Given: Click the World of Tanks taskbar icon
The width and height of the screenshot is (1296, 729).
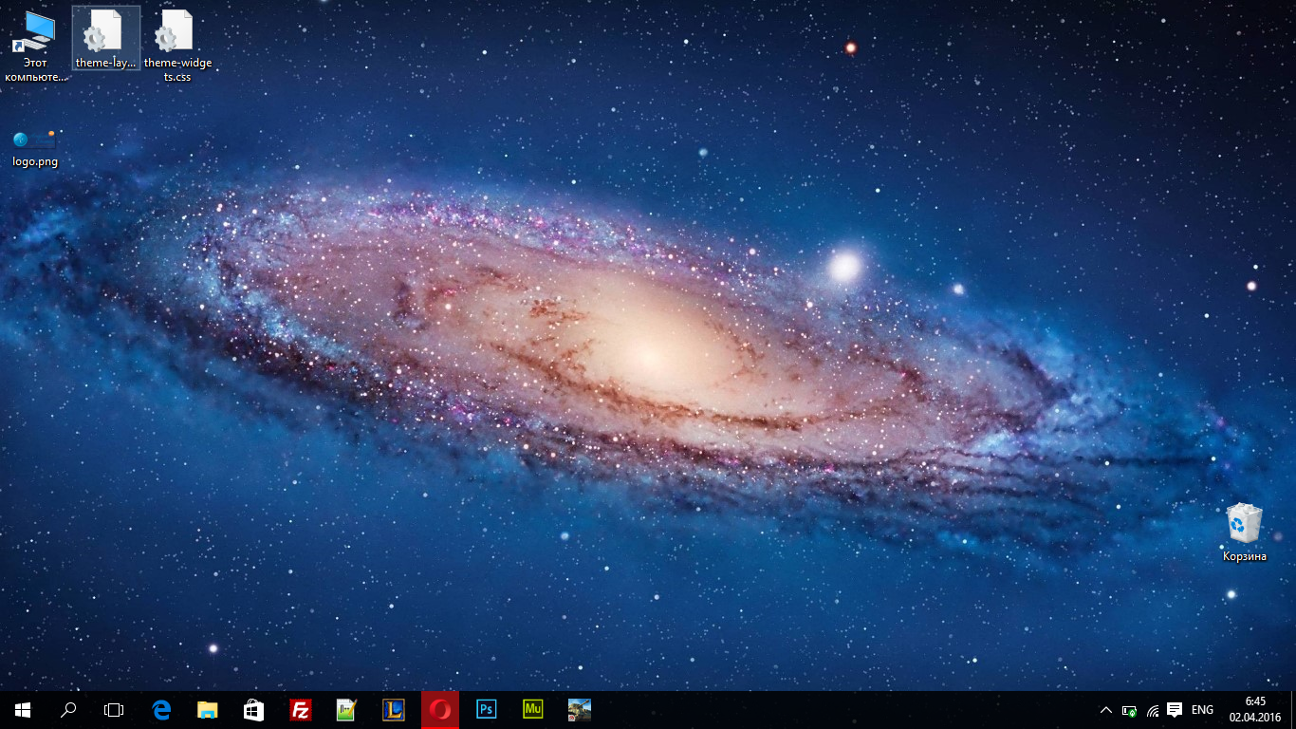Looking at the screenshot, I should 580,709.
